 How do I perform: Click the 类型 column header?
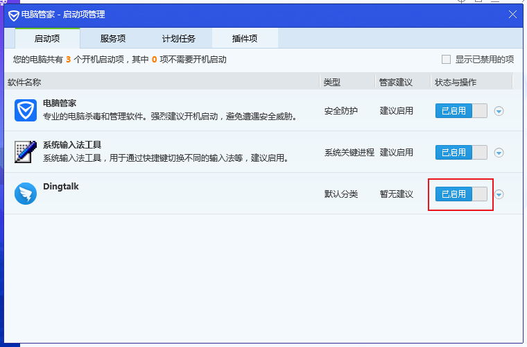pyautogui.click(x=332, y=83)
